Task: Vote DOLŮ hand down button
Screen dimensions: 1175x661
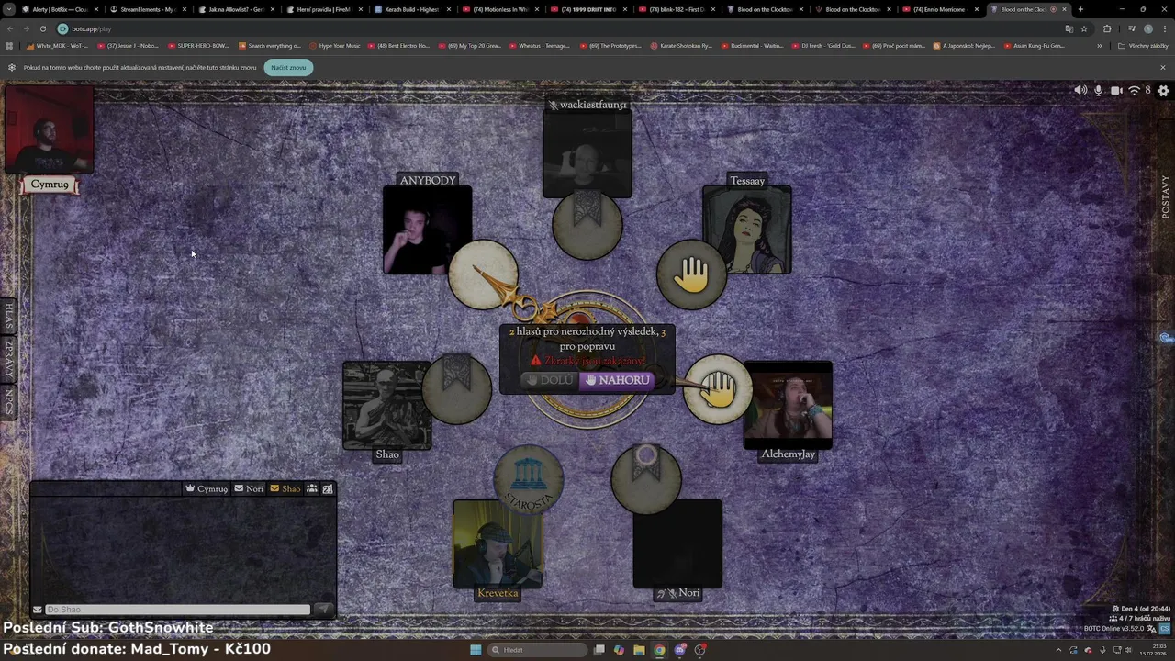Action: coord(550,380)
